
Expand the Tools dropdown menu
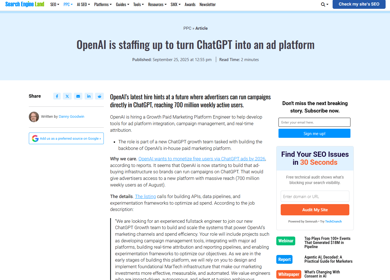point(138,4)
